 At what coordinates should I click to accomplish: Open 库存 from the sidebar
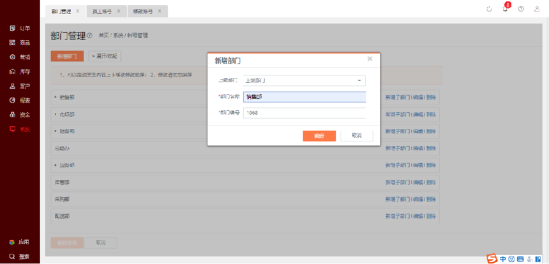20,71
